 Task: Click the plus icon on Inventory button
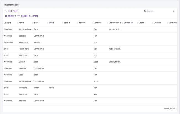pos(6,11)
